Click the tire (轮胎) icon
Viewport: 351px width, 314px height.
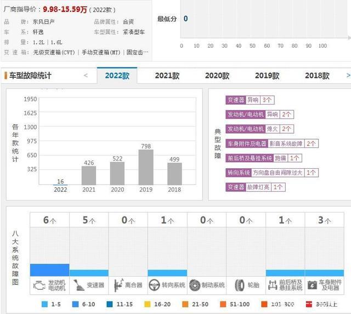pos(239,285)
